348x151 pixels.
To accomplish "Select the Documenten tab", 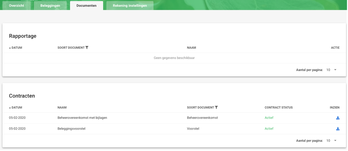I will (86, 6).
